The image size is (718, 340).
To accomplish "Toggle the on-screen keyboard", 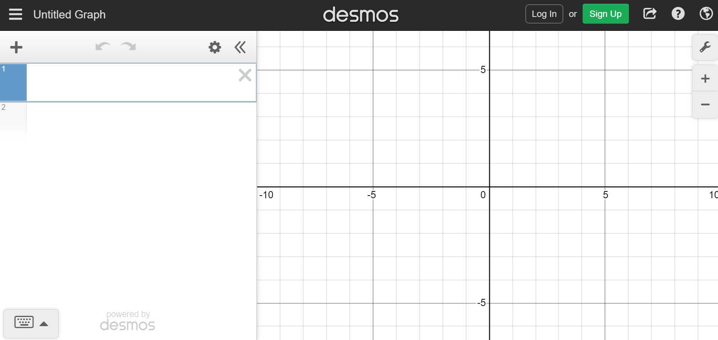I will tap(24, 322).
